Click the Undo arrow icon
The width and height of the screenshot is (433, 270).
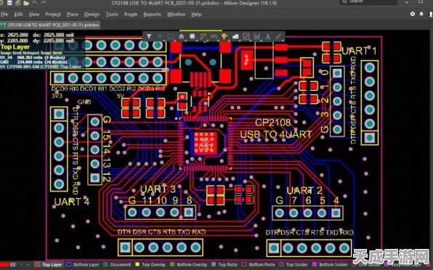35,3
